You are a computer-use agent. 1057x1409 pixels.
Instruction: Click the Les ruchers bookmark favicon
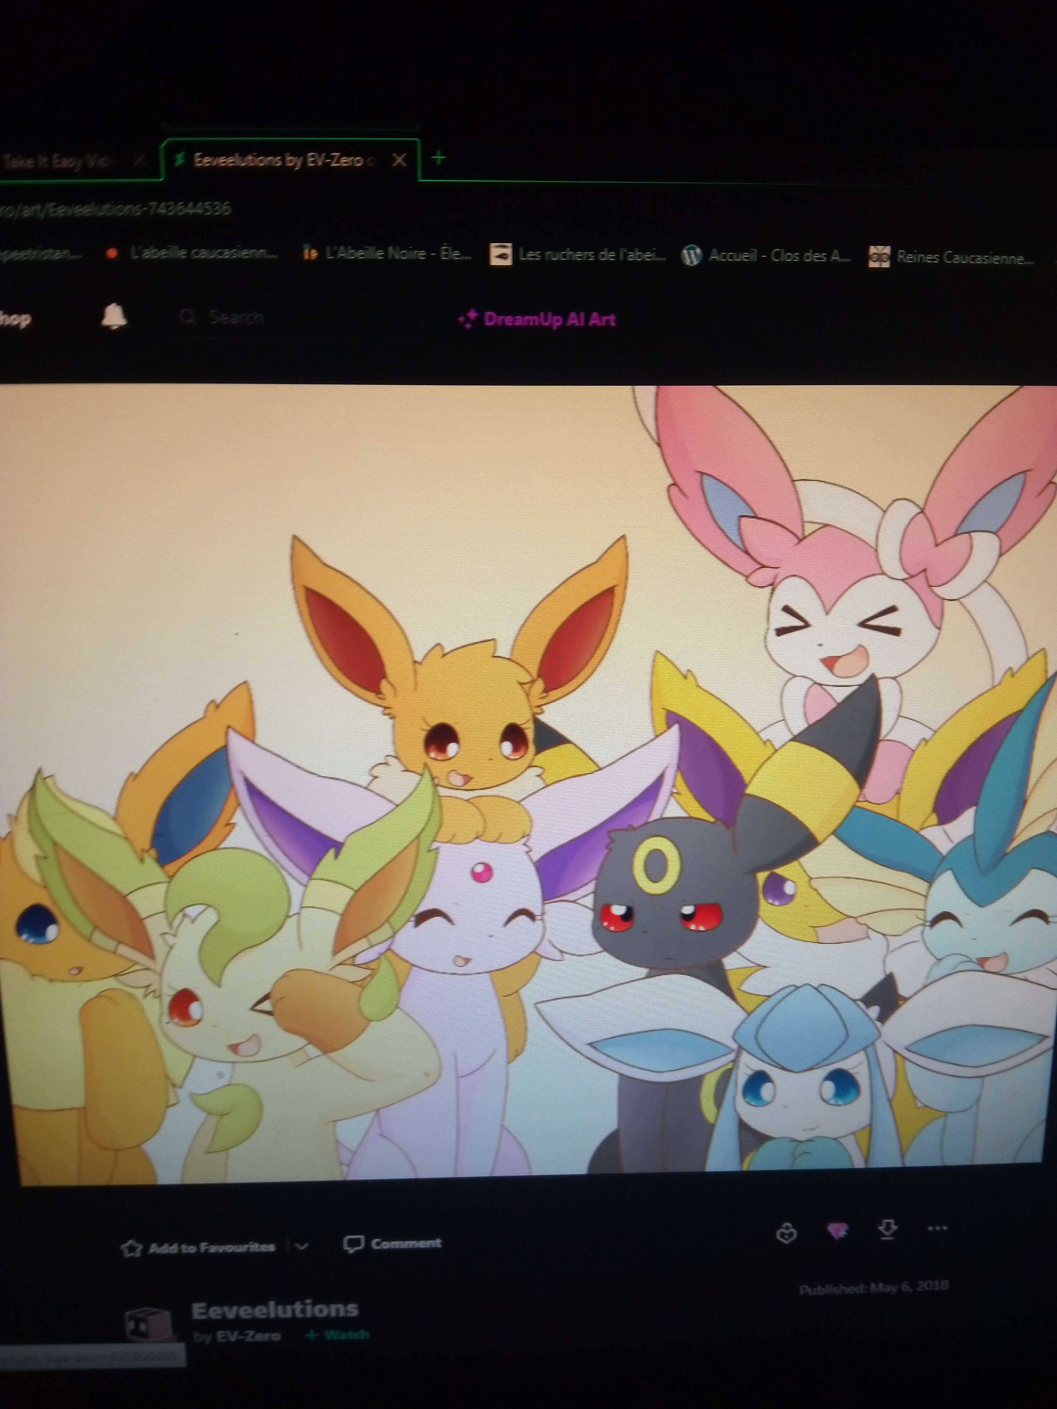click(x=500, y=255)
